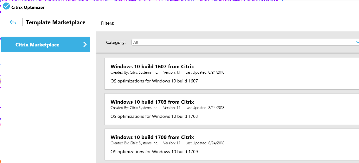Screen dimensions: 359x163
Task: Select Windows 10 build 1607 template title
Action: (152, 66)
